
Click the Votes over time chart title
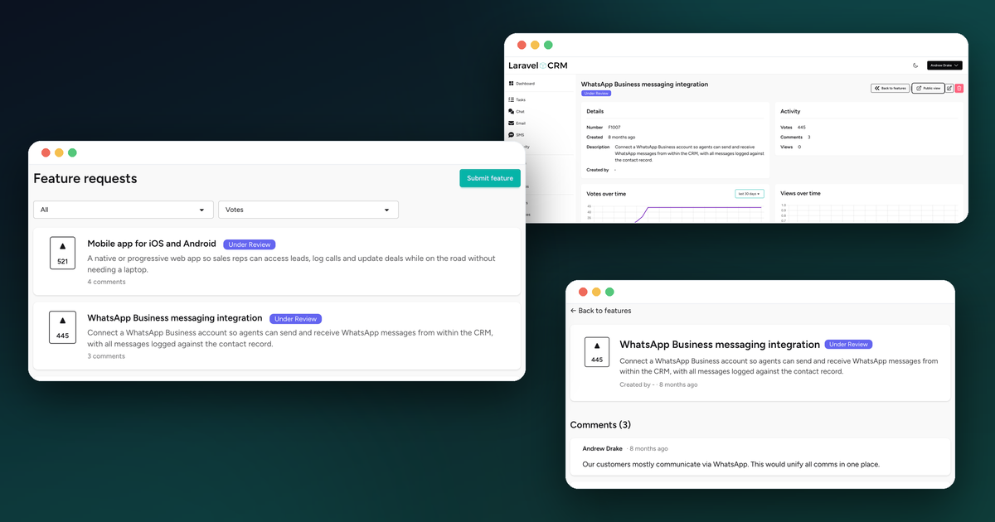click(606, 194)
